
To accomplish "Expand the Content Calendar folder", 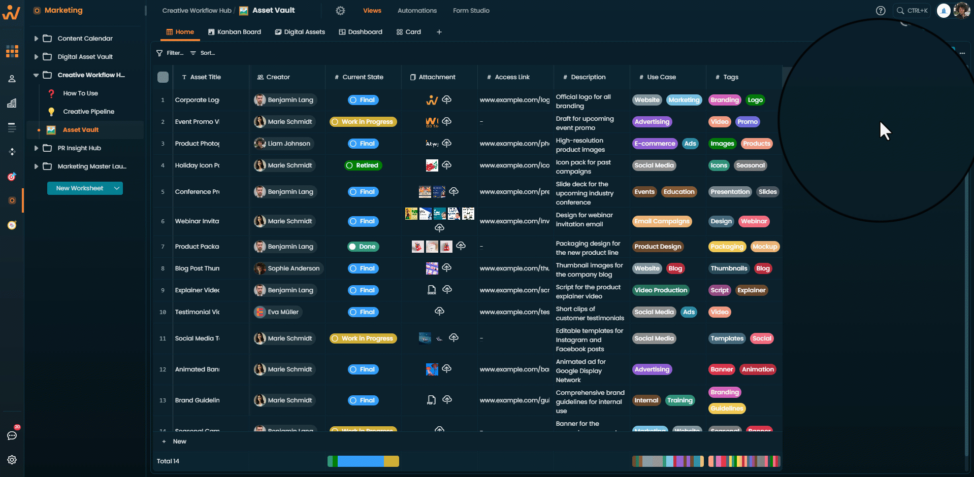I will click(36, 39).
